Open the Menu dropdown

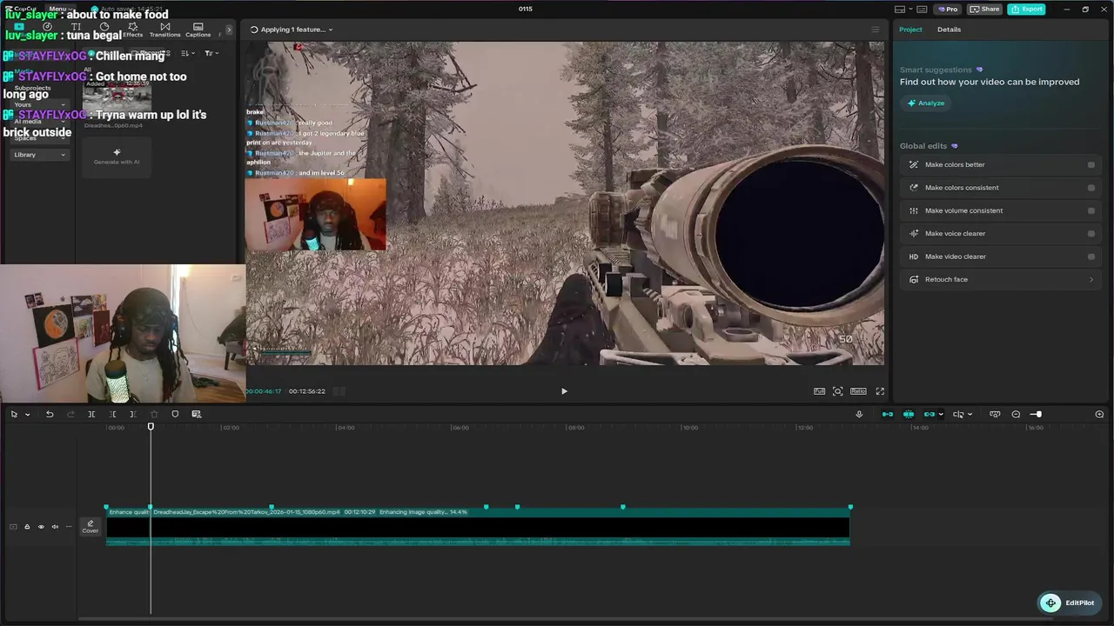point(59,9)
